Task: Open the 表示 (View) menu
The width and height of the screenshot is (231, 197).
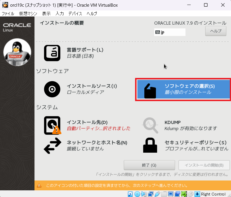Action: [x=46, y=14]
